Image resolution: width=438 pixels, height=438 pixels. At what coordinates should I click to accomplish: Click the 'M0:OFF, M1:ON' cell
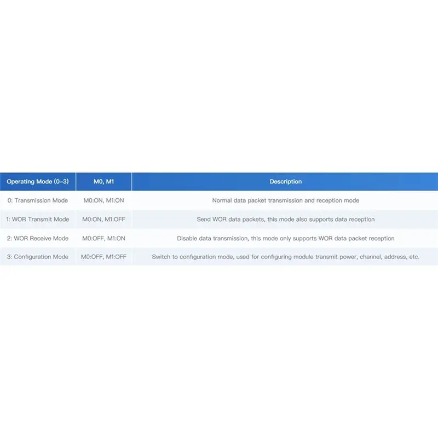click(103, 238)
